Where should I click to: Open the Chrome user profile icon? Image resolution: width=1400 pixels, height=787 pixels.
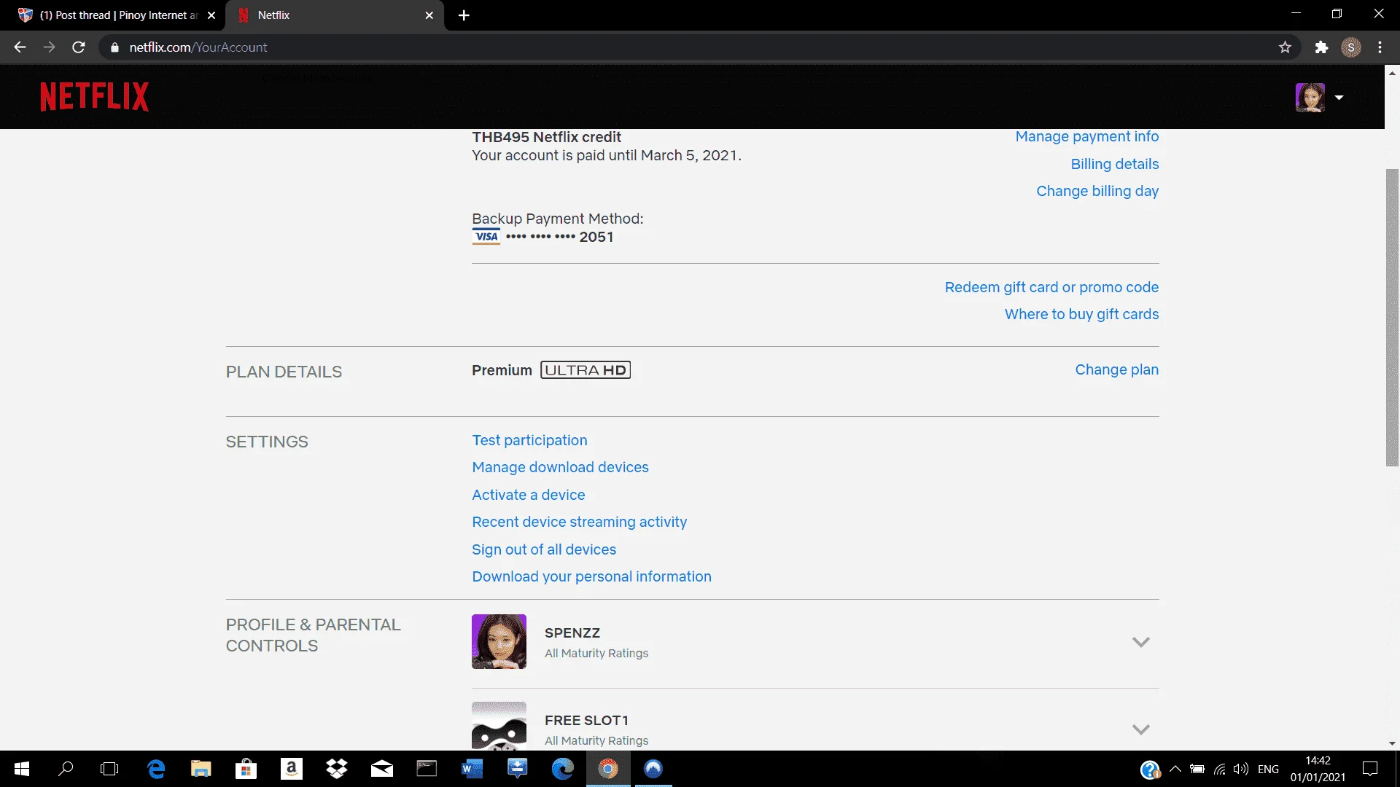1350,47
